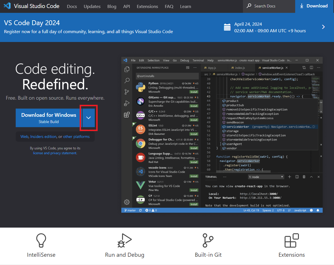Open the license and privacy statement link
The height and width of the screenshot is (265, 334).
[55, 153]
